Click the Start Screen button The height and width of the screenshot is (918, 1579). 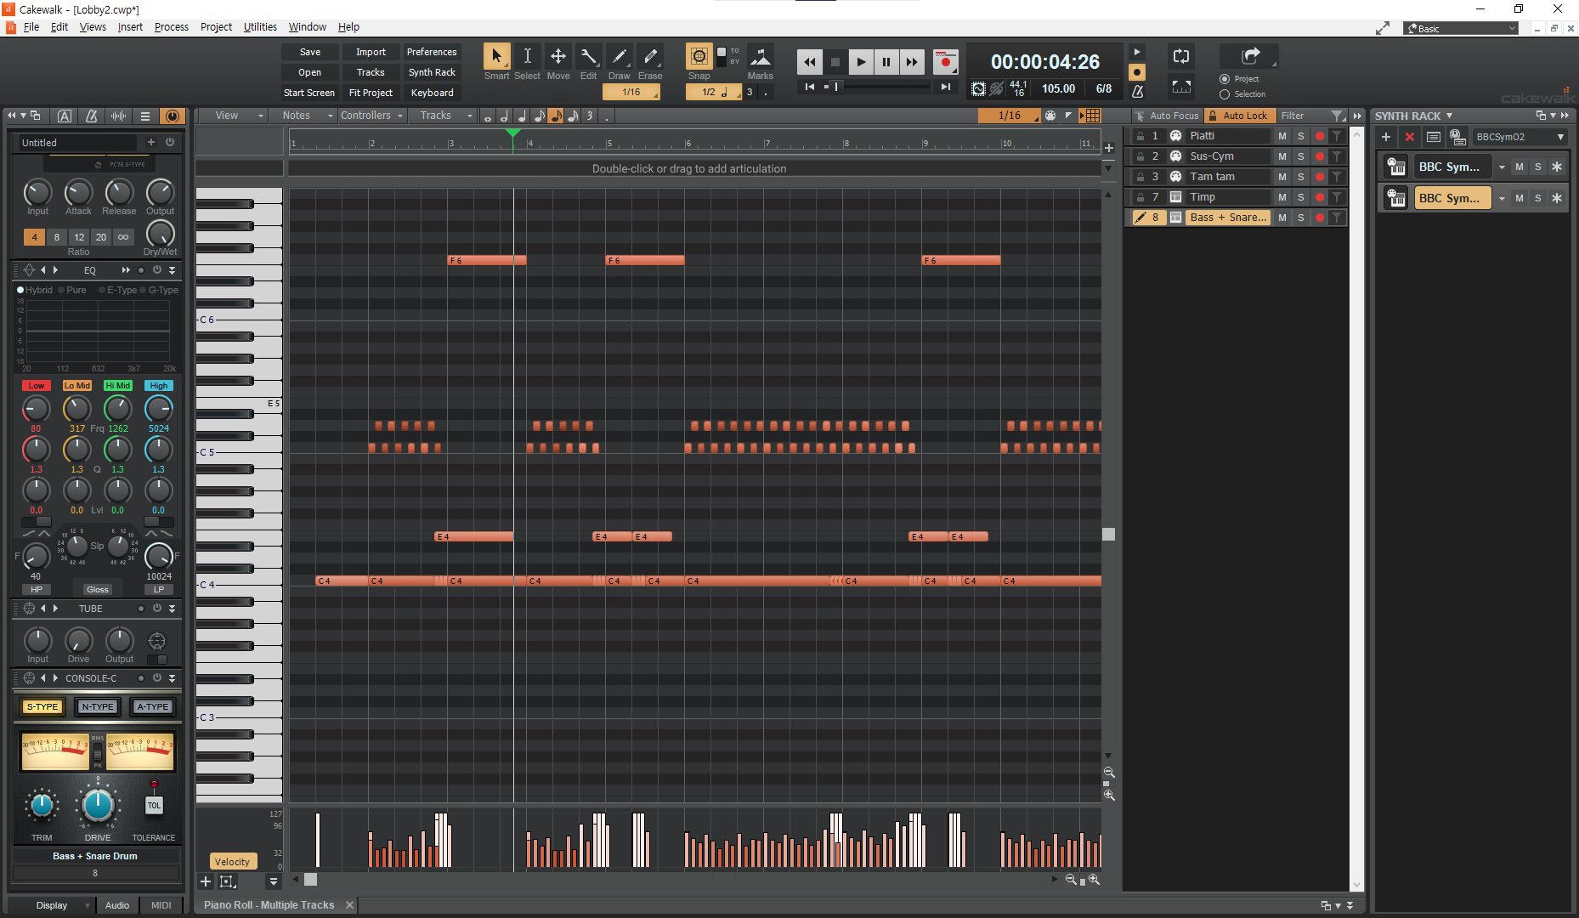(309, 93)
